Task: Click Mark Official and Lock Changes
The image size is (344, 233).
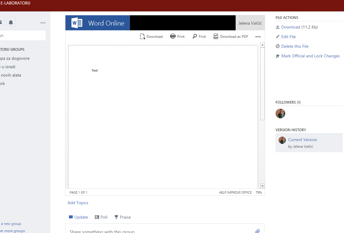Action: [310, 56]
